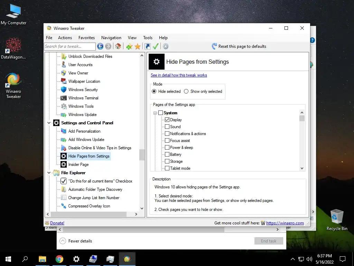The image size is (354, 266).
Task: Click tree horizontal scrollbar right arrow
Action: pyautogui.click(x=136, y=214)
